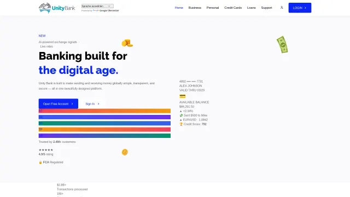Click the FCA Regulated label

click(x=53, y=163)
